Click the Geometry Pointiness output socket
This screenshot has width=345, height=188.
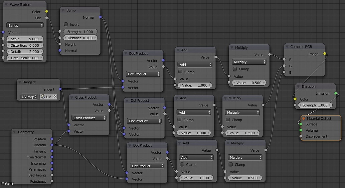[x=52, y=181]
